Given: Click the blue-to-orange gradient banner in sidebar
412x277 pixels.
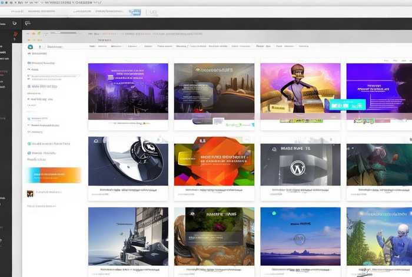Looking at the screenshot, I should [54, 175].
